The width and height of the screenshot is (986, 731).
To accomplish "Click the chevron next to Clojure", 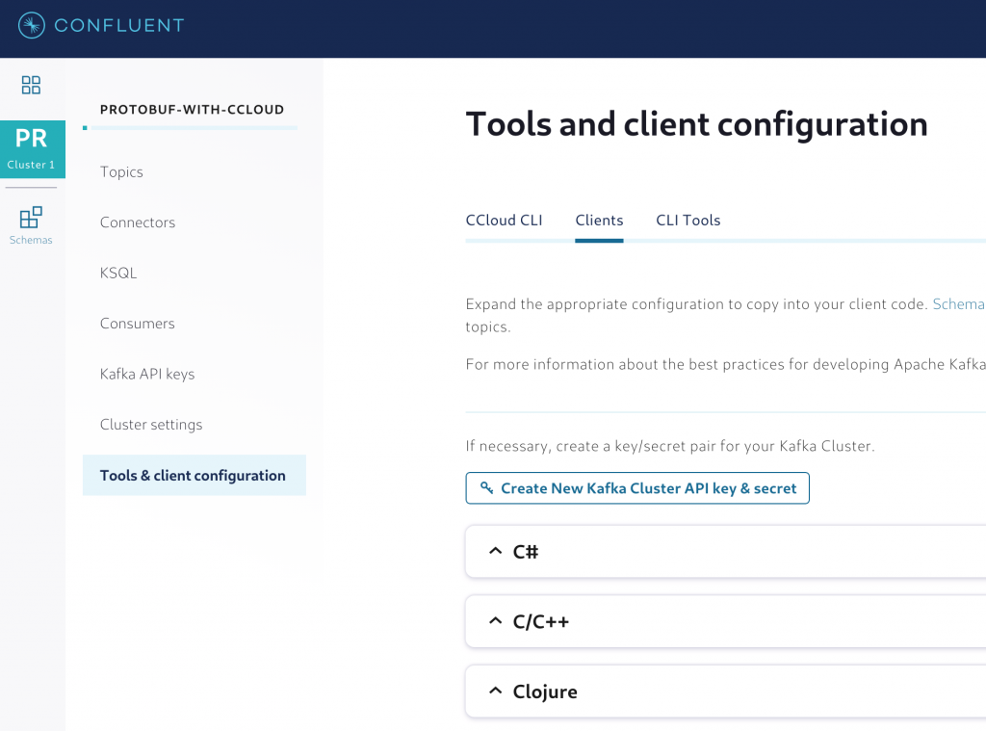I will click(496, 690).
